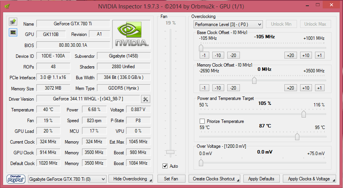
Task: Click Memory Clock Offset -1 button
Action: (x=204, y=88)
